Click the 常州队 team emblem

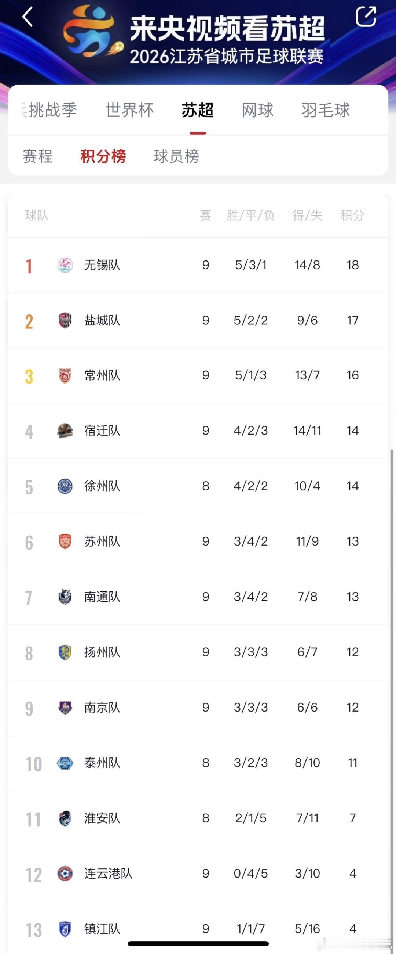pyautogui.click(x=65, y=375)
